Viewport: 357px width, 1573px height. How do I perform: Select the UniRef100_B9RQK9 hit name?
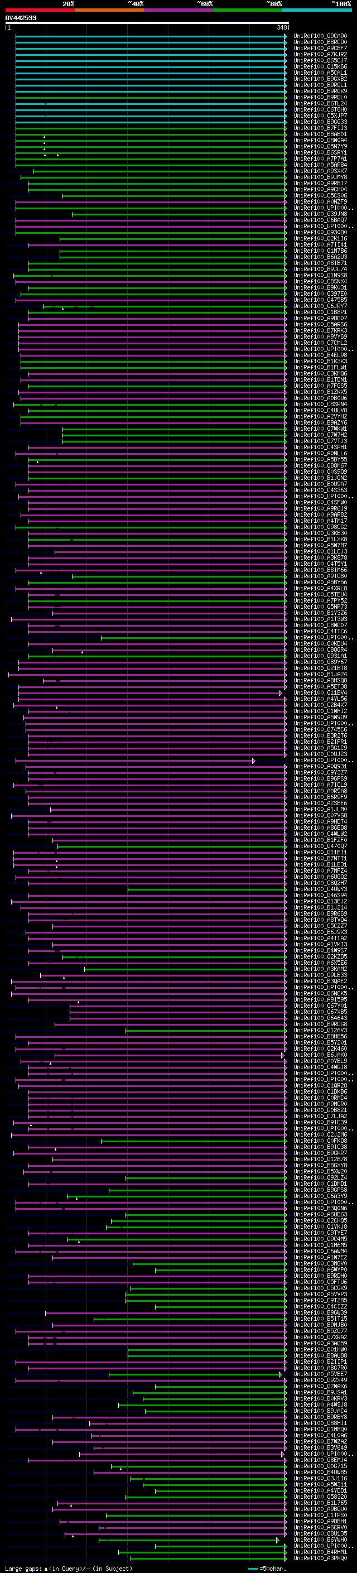320,91
